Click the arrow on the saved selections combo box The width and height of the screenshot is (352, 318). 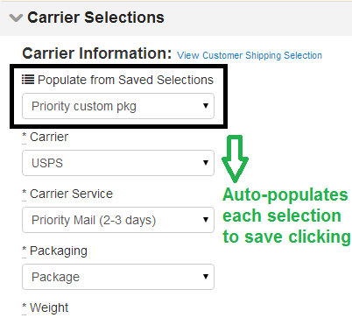(206, 106)
